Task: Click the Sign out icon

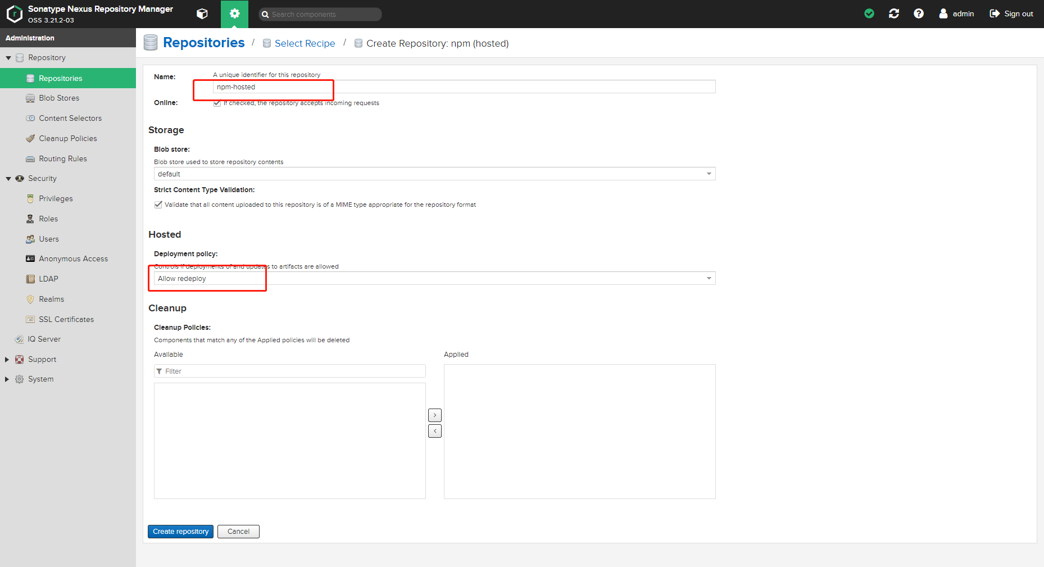Action: [995, 13]
